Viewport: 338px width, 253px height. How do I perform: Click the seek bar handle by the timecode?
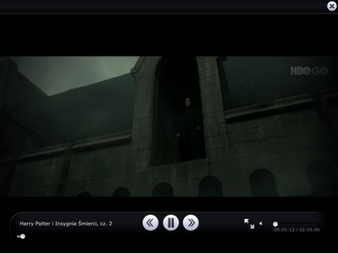pos(275,224)
